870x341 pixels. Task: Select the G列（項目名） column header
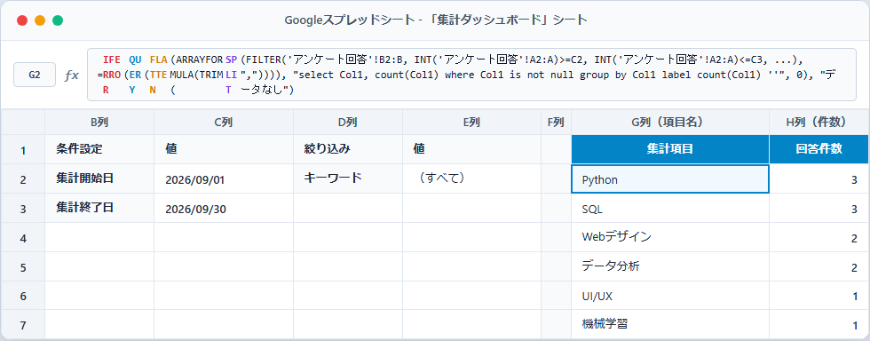tap(670, 123)
